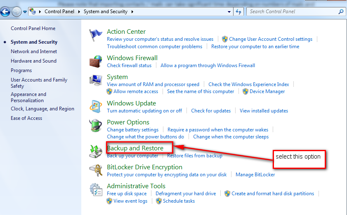Click the BitLocker padlock and keys icon
This screenshot has width=347, height=215.
[96, 171]
